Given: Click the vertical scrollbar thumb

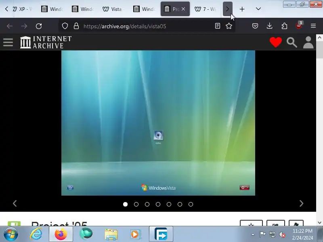Looking at the screenshot, I should [319, 50].
